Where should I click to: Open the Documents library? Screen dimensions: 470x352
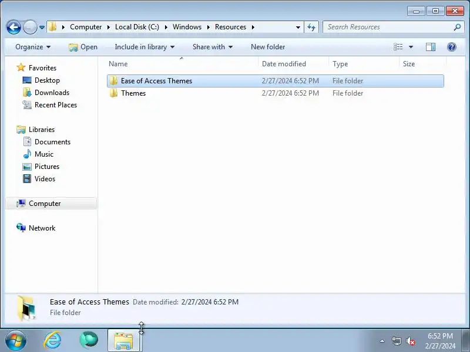[52, 142]
